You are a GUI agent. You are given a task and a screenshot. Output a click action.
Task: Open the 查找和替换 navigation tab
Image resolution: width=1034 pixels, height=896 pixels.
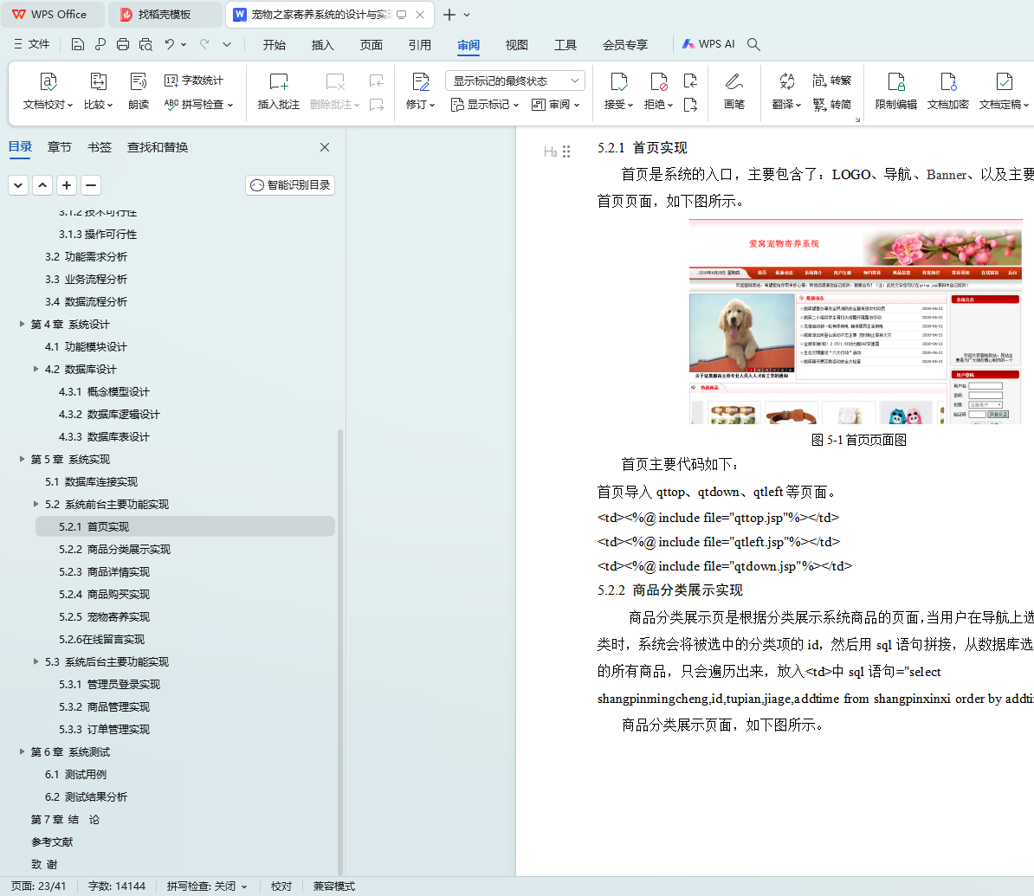pyautogui.click(x=158, y=147)
